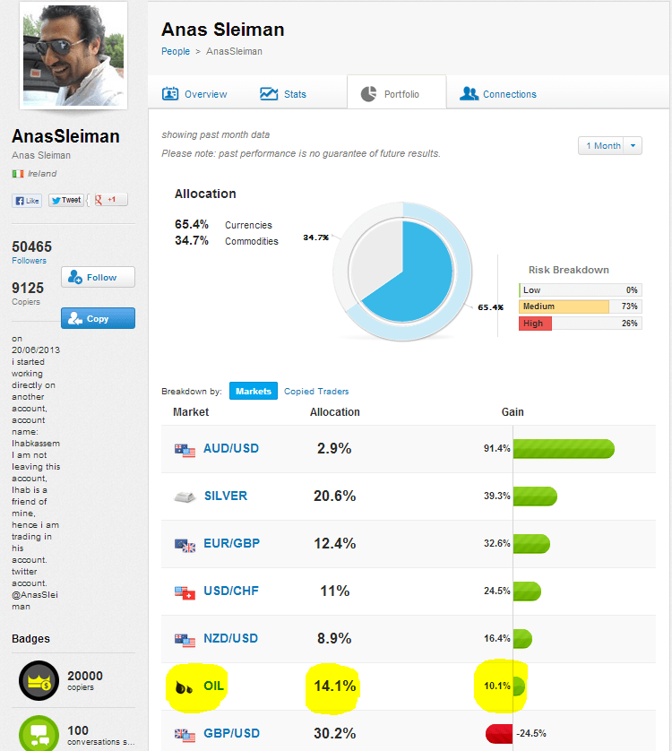
Task: Click the 34.7% Commodities allocation text
Action: point(226,241)
